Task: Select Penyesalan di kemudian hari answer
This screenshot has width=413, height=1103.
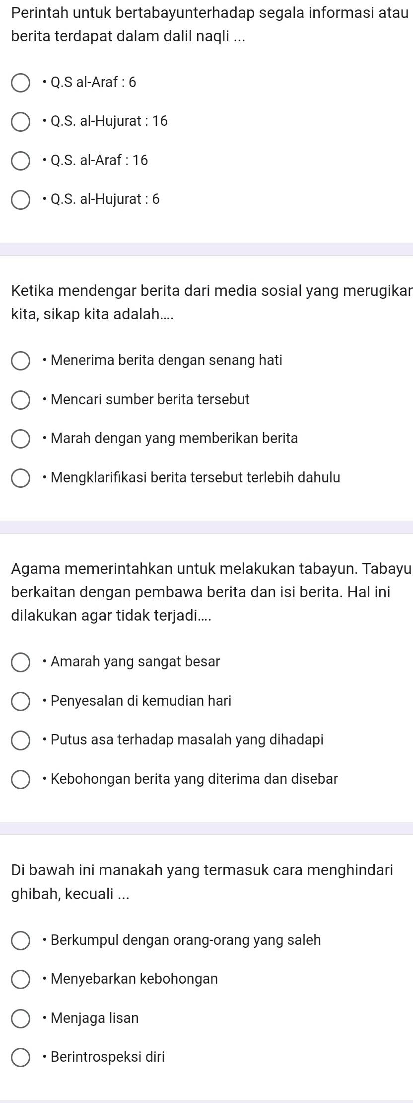Action: click(20, 702)
